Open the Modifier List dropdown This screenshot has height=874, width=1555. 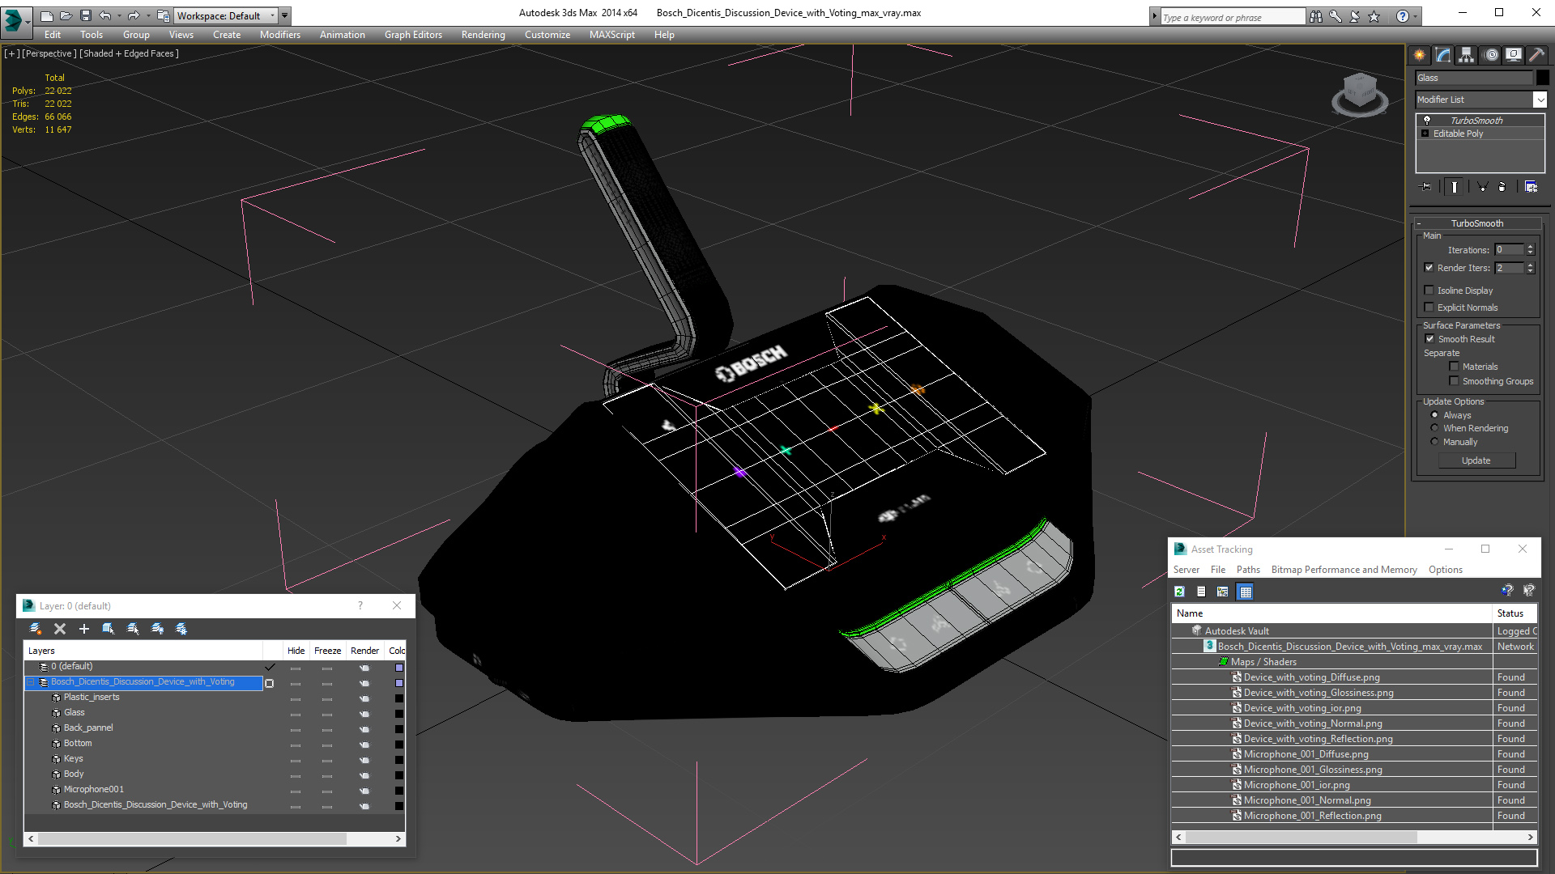[x=1540, y=100]
